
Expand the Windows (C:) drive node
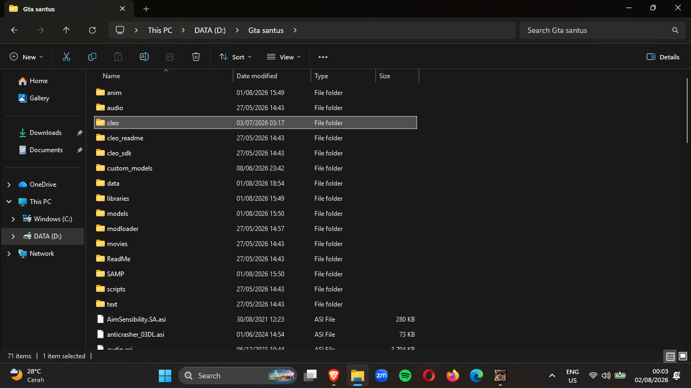tap(13, 219)
